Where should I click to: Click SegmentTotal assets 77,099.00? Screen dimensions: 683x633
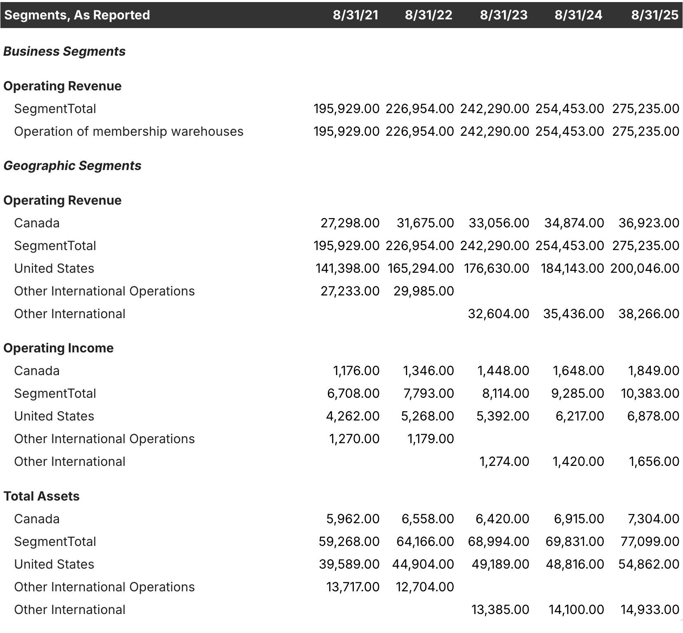click(x=650, y=542)
